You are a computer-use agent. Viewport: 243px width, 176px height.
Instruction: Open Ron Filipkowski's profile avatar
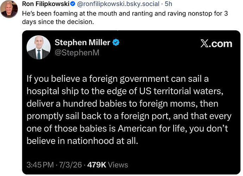[9, 9]
